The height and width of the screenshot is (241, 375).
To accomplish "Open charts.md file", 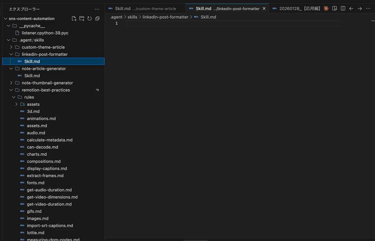I will (x=37, y=154).
